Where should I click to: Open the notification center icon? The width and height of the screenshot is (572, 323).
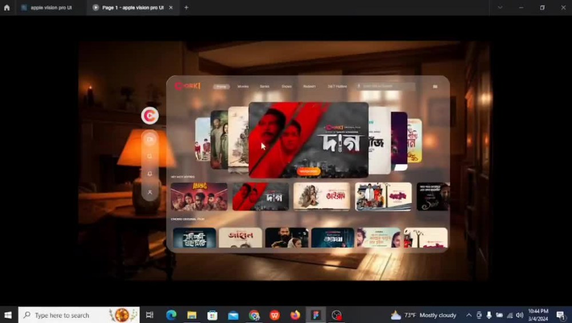pyautogui.click(x=561, y=315)
